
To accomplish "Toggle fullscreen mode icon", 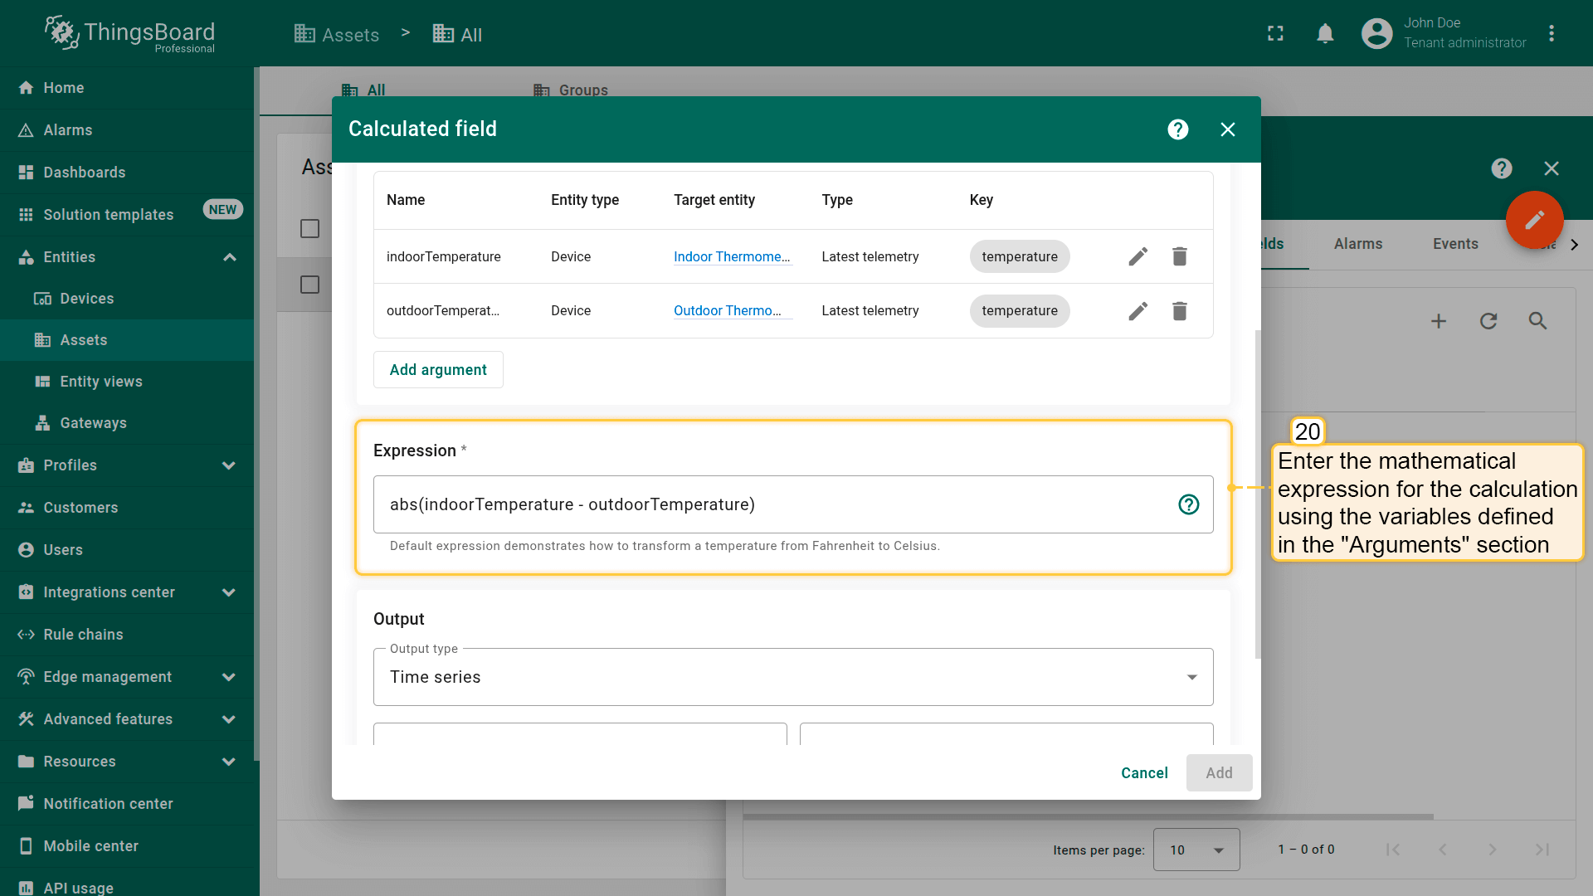I will coord(1275,34).
